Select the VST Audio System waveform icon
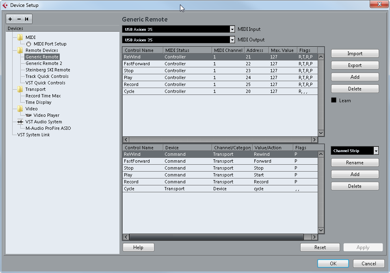 (20, 122)
